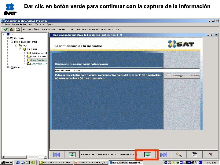
Task: Click the Fedatario node icon in tree
Action: tap(12, 38)
